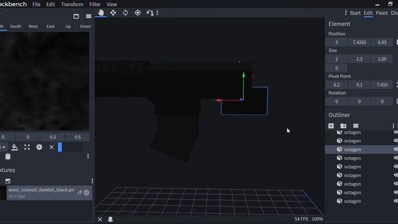Screen dimensions: 398x224
Task: Click the clipboard paste icon in UV panel
Action: 8,156
